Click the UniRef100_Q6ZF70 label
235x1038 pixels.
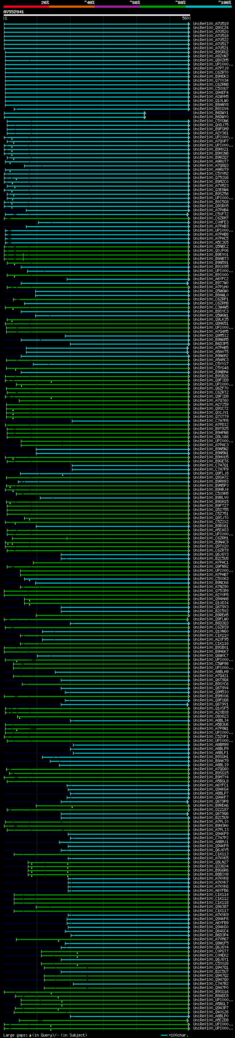(211, 388)
